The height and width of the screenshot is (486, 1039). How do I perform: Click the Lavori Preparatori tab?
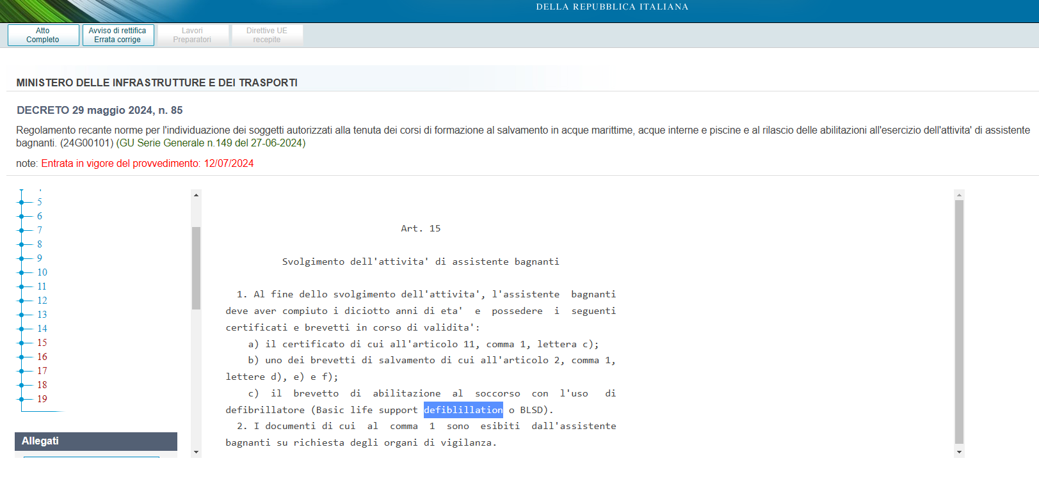click(x=192, y=35)
